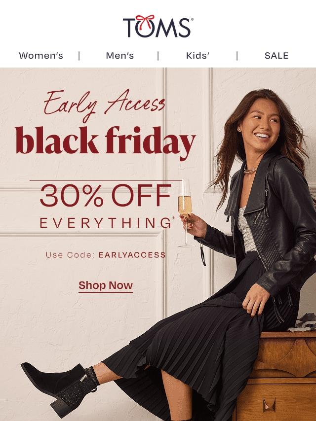Follow the Shop Now link
This screenshot has height=421, width=316.
pos(106,286)
